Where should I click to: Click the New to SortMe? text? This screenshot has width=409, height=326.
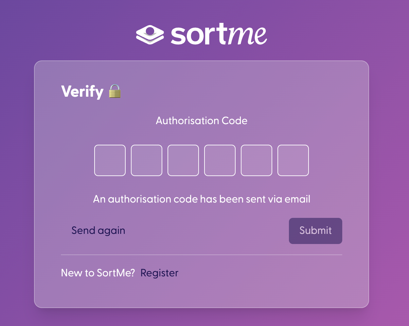click(98, 273)
